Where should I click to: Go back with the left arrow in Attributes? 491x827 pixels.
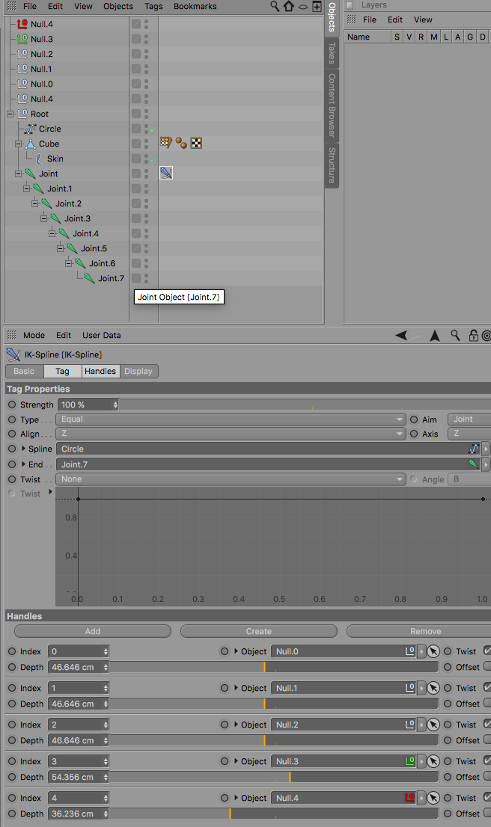(x=401, y=336)
